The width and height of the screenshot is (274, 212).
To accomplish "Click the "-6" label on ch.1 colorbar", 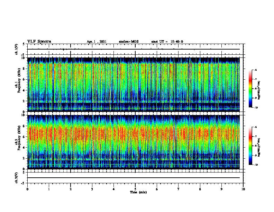I will coord(255,70).
